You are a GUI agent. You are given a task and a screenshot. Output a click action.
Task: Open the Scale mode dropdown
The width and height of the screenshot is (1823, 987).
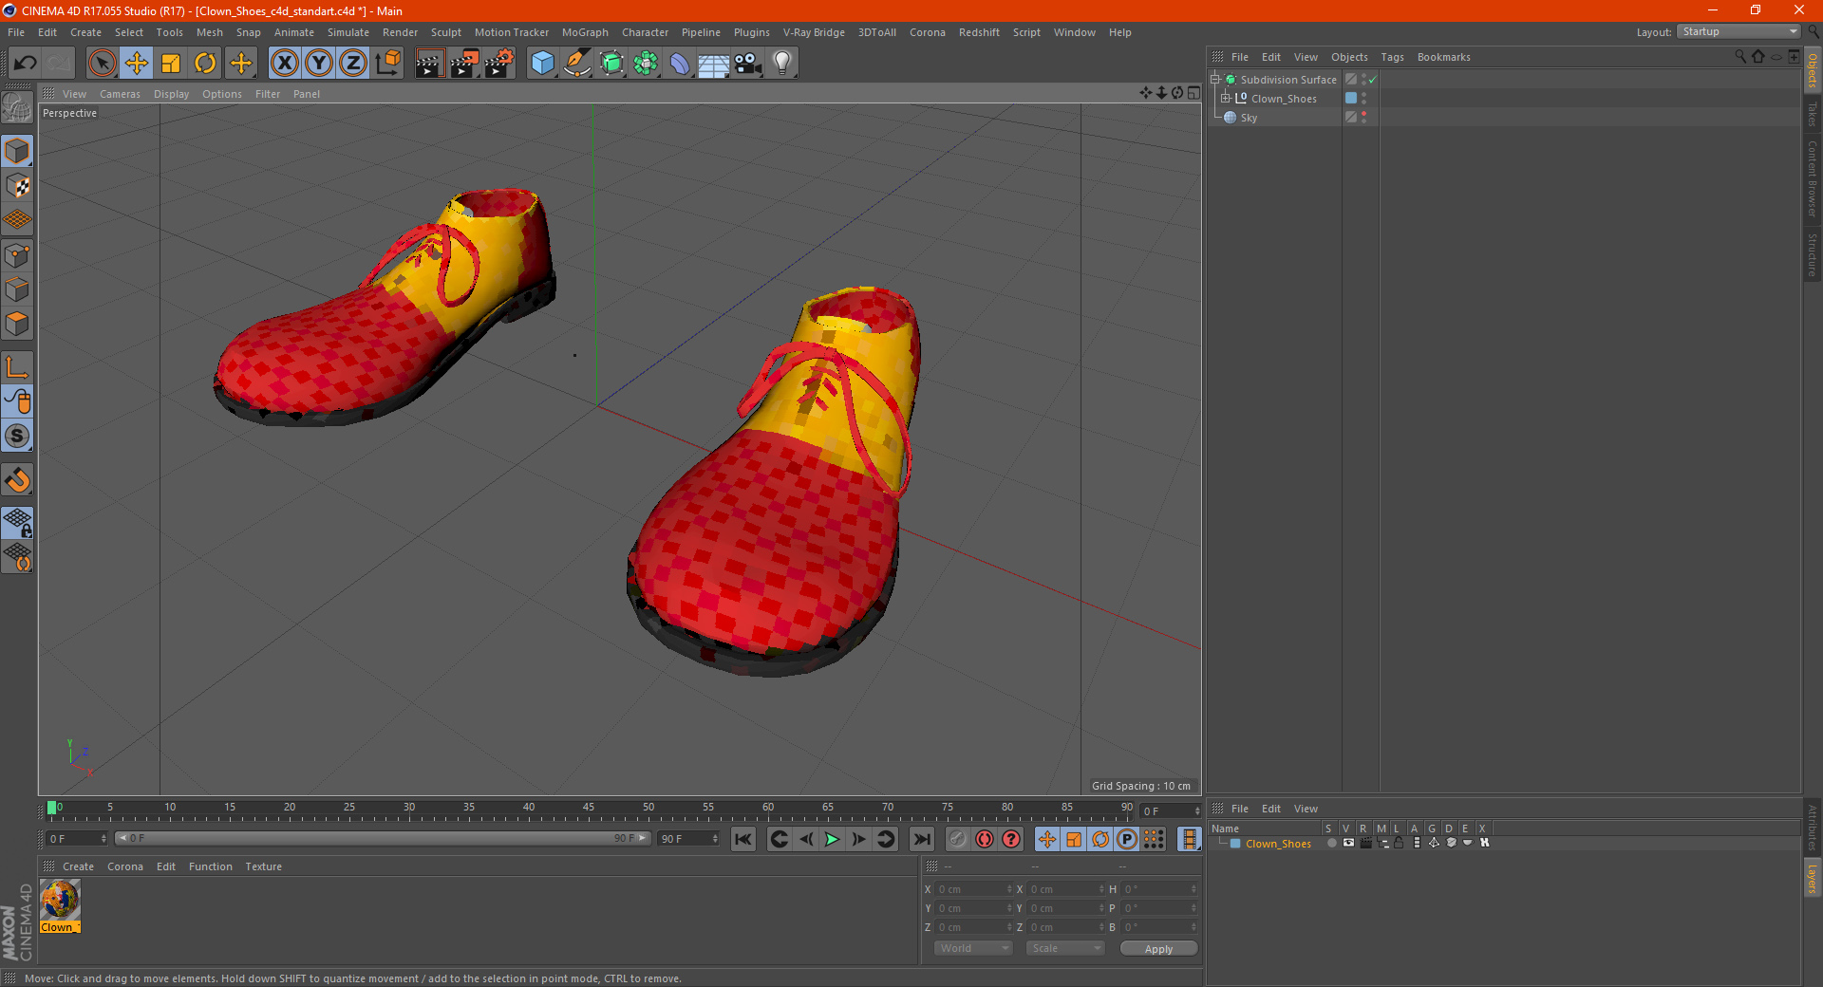(x=1065, y=948)
